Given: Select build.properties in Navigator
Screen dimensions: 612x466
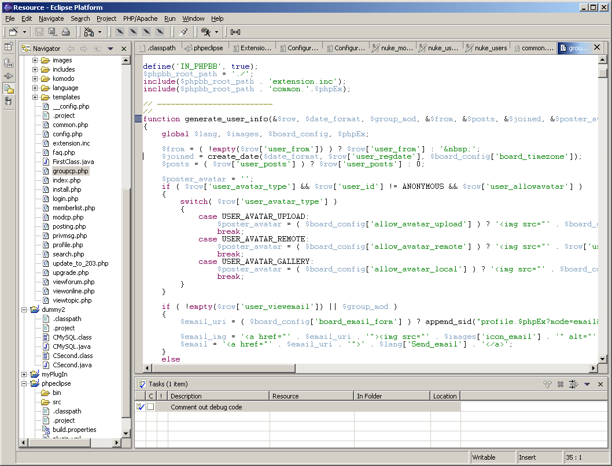Looking at the screenshot, I should [74, 430].
